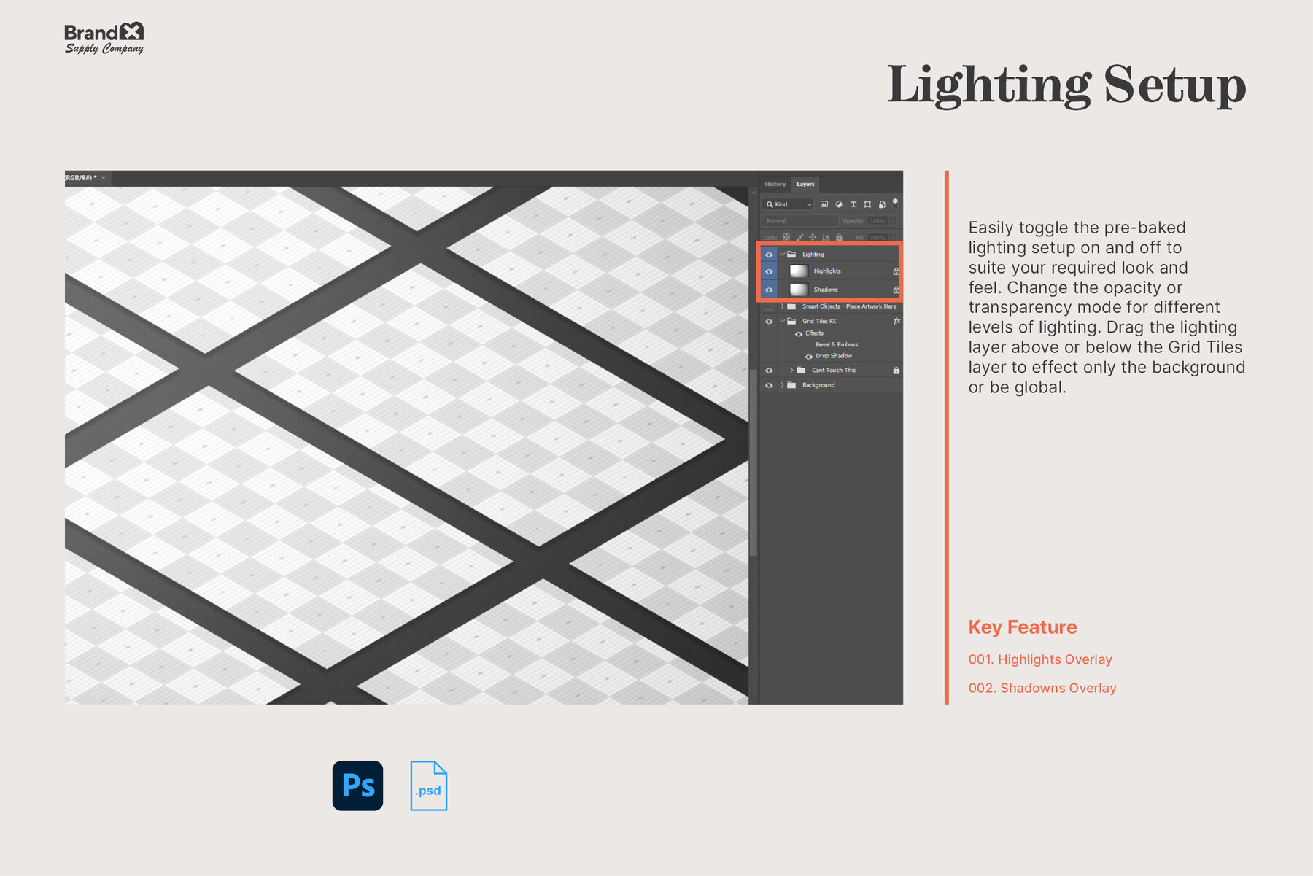Hide the Lighting group
The image size is (1313, 876).
tap(769, 254)
